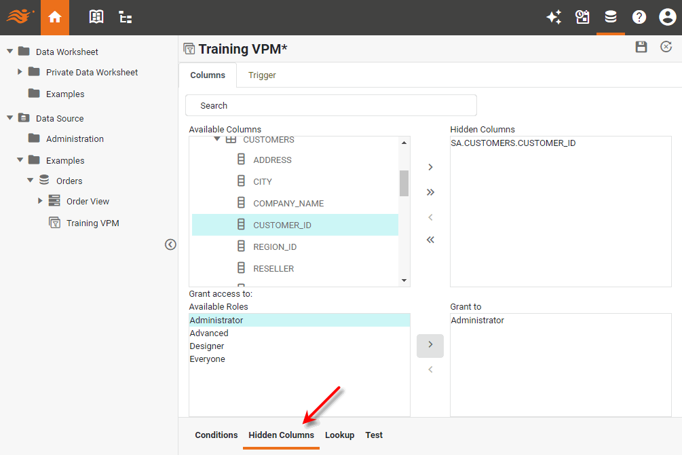The height and width of the screenshot is (455, 682).
Task: Switch to the Trigger tab
Action: tap(262, 75)
